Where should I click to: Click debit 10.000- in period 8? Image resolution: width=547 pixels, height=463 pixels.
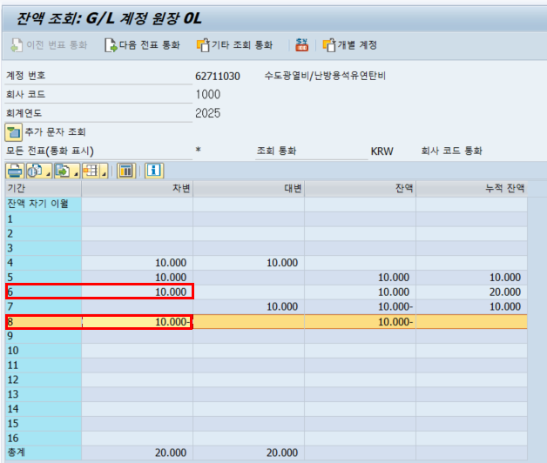click(172, 322)
